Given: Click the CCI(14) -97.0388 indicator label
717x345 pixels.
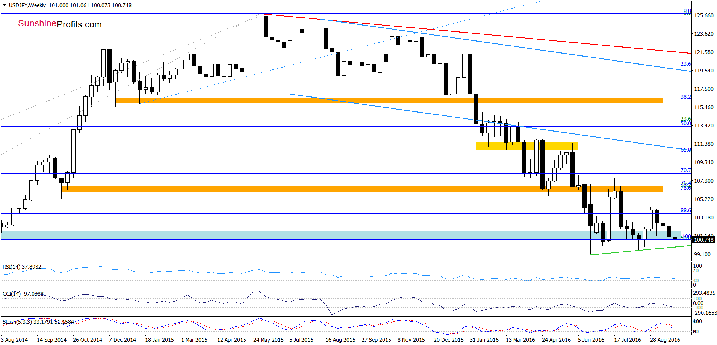Looking at the screenshot, I should coord(23,294).
